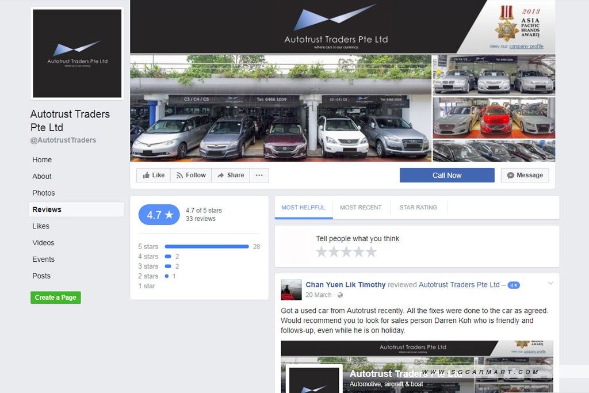This screenshot has width=589, height=393.
Task: Pick the second rating star
Action: pos(334,251)
